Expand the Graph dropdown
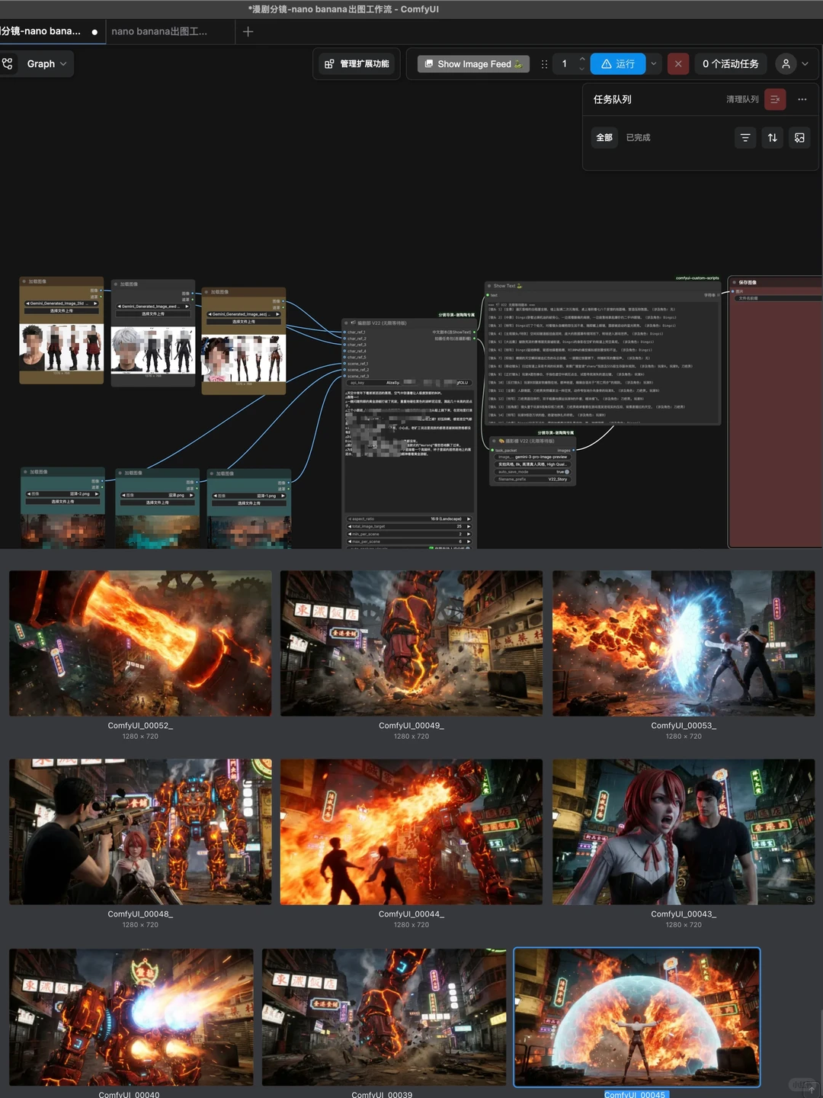The width and height of the screenshot is (823, 1098). click(62, 64)
